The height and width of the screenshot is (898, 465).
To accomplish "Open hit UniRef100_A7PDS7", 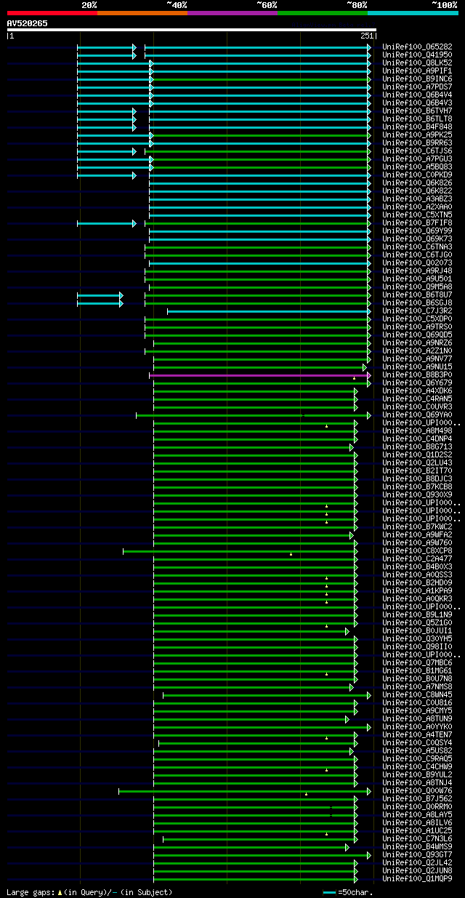I will (x=417, y=87).
